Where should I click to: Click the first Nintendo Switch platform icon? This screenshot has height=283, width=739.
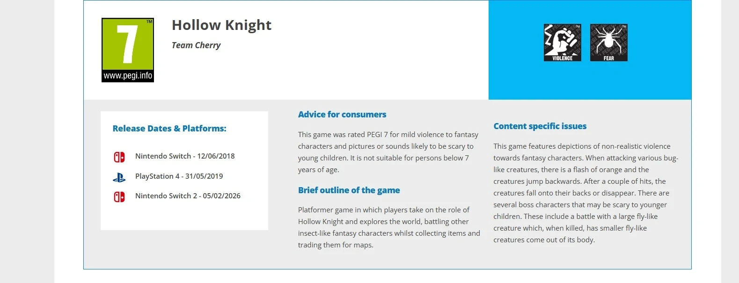119,157
